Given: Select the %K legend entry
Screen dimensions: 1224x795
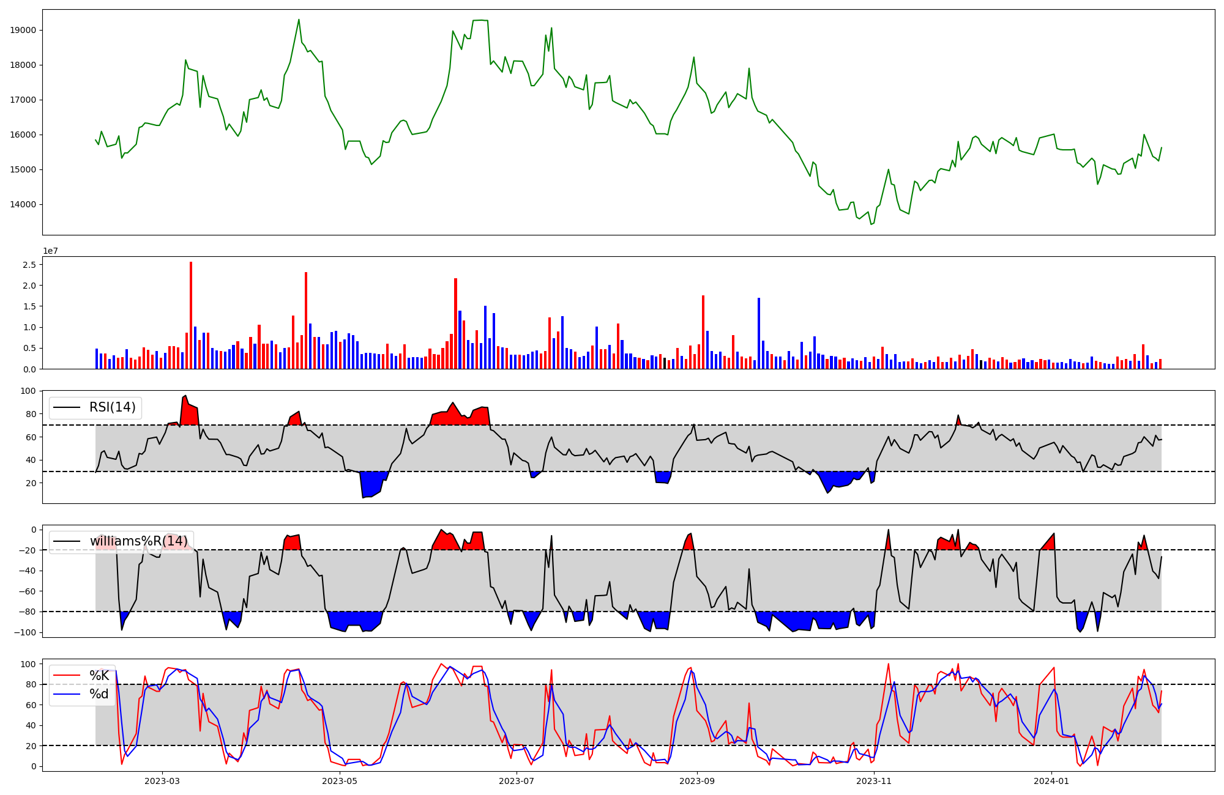Looking at the screenshot, I should (99, 676).
